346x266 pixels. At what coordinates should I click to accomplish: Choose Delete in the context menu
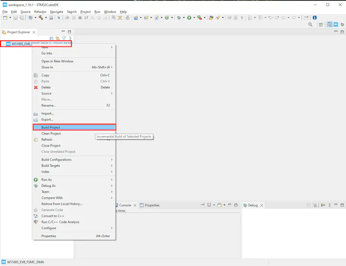[74, 87]
